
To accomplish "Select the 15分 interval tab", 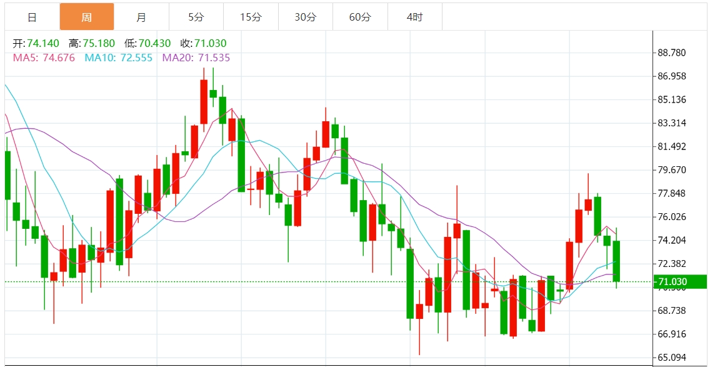I will pos(251,18).
